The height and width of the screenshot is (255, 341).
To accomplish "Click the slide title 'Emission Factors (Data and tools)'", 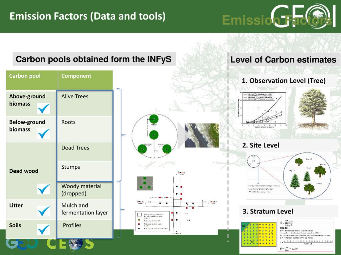I will (x=88, y=16).
